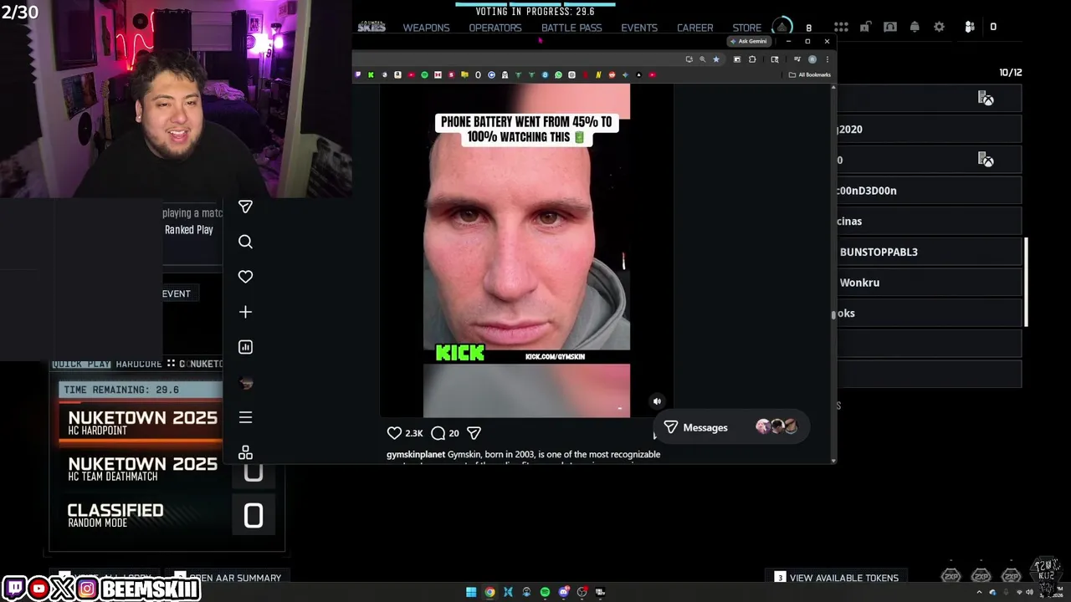This screenshot has height=602, width=1071.
Task: Like the gymskinplanet post with heart icon
Action: (x=394, y=433)
